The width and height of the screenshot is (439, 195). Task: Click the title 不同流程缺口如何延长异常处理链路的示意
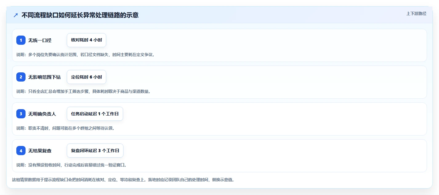[x=80, y=15]
